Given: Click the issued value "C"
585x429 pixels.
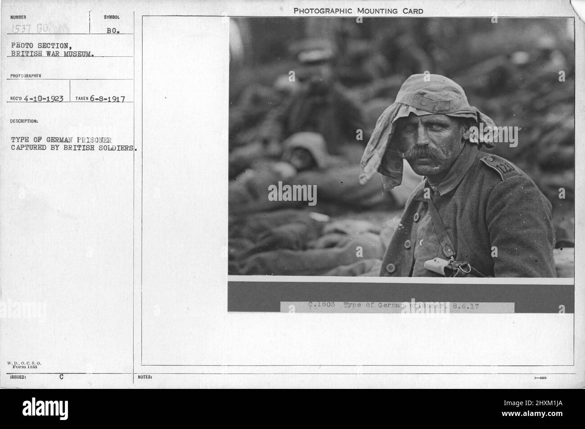Looking at the screenshot, I should 61,377.
